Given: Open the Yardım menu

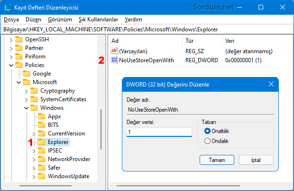Looking at the screenshot, I should [133, 19].
